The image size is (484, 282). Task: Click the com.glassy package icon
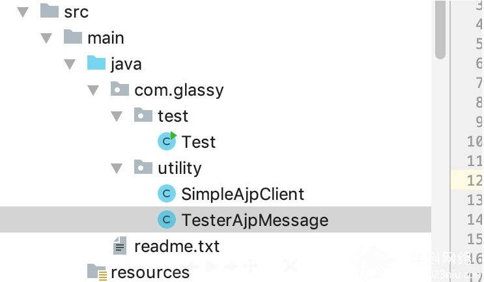pos(120,89)
